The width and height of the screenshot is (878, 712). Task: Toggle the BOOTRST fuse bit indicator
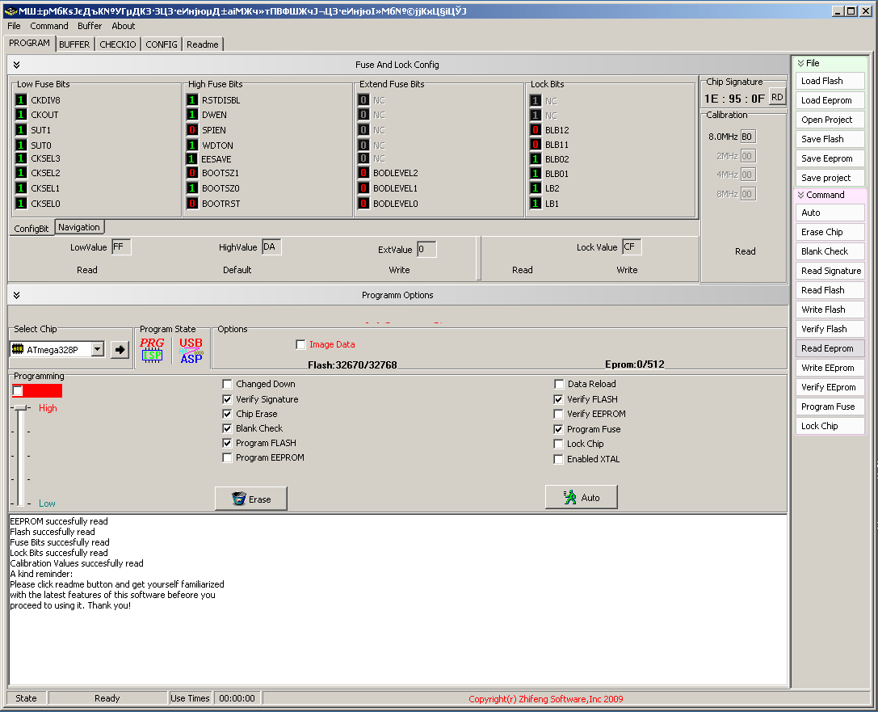coord(192,204)
